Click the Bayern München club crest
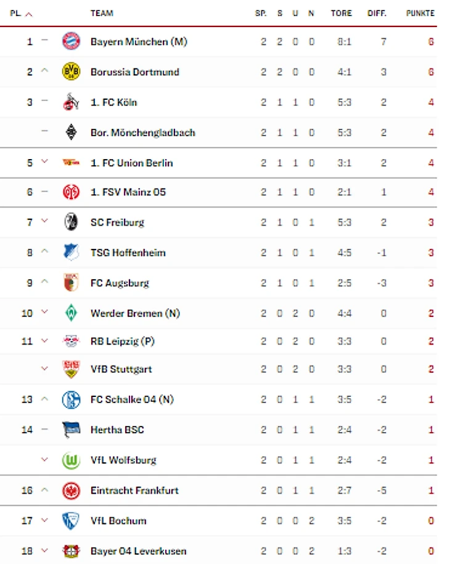This screenshot has width=450, height=564. (x=71, y=41)
